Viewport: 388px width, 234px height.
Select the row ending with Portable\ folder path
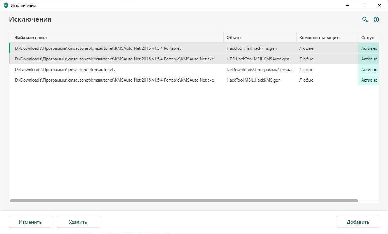click(x=194, y=48)
